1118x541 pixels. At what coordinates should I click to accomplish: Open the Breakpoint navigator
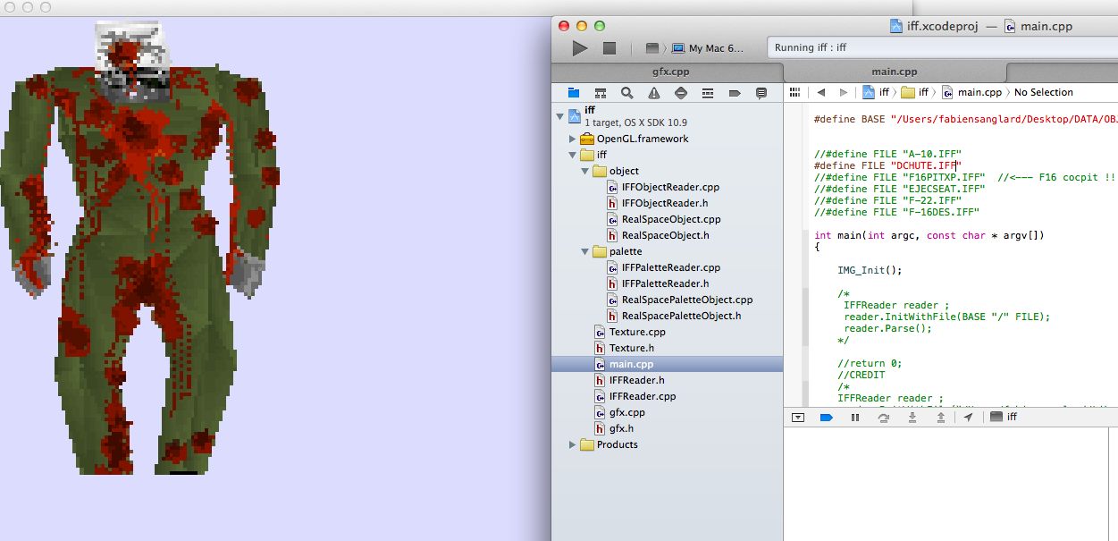pyautogui.click(x=735, y=92)
